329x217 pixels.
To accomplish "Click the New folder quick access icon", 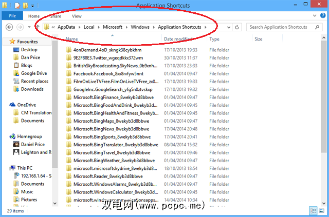I will tap(25, 5).
